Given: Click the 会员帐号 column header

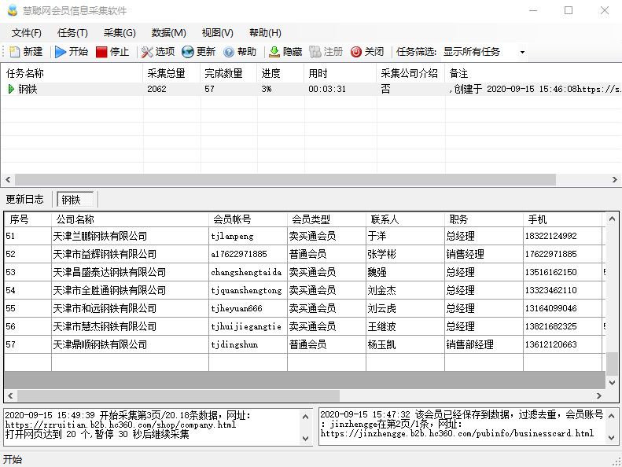Looking at the screenshot, I should [x=248, y=219].
